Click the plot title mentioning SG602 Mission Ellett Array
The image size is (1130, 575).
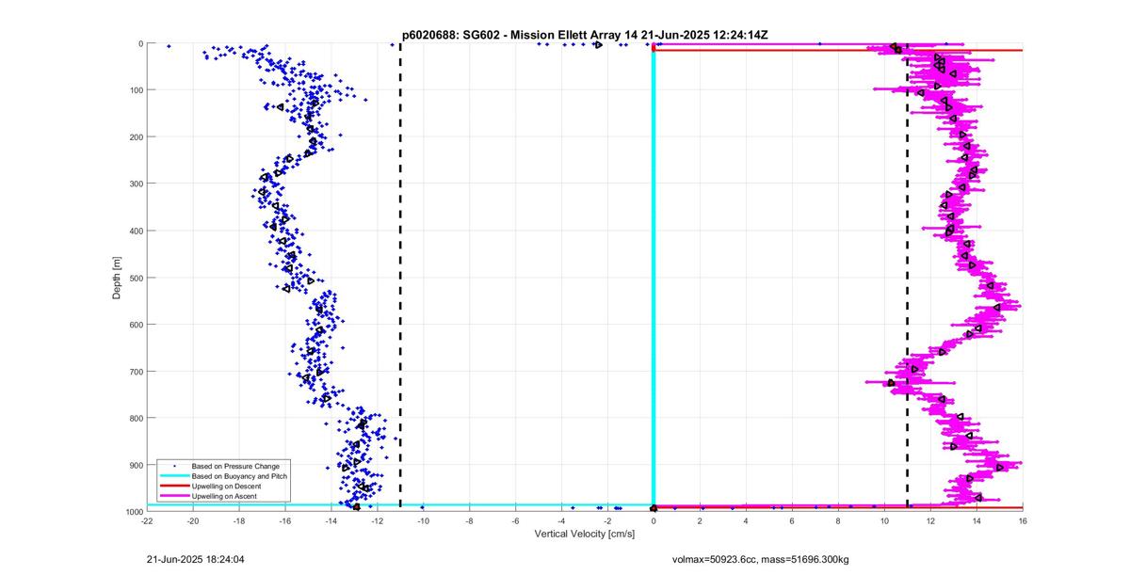584,35
